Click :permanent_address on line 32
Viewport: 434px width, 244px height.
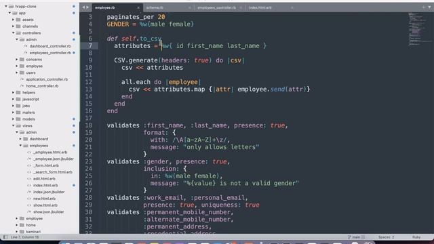coord(178,226)
